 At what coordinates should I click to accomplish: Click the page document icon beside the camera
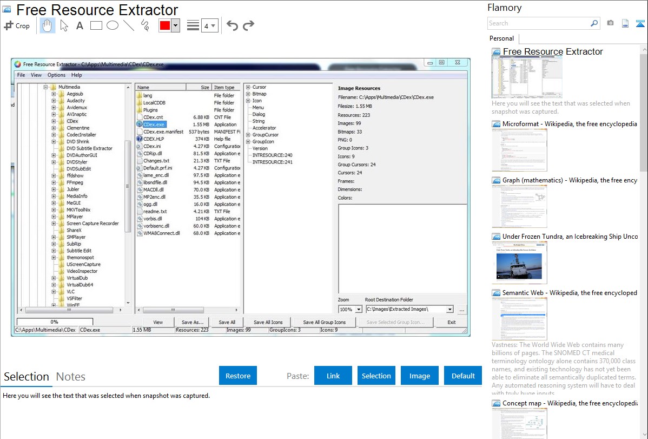(625, 23)
